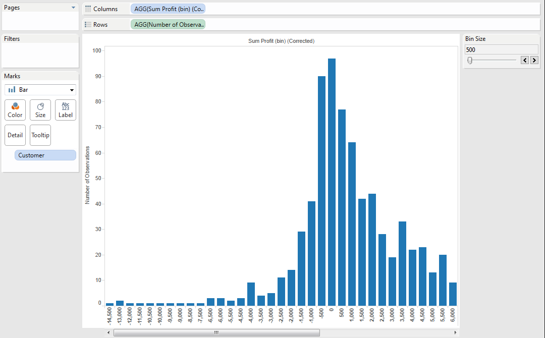
Task: Open the Color mark property
Action: point(15,110)
